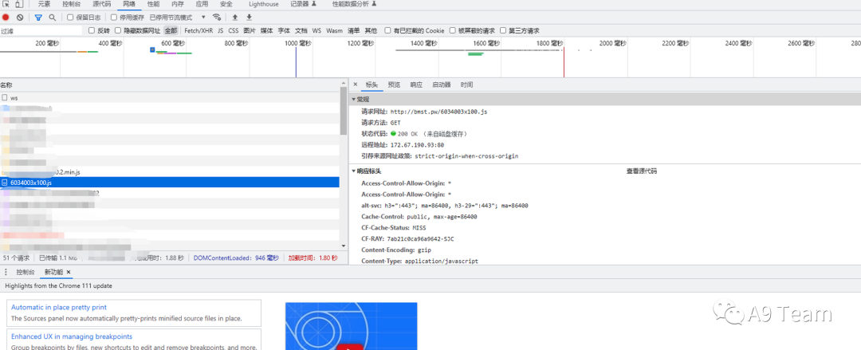The height and width of the screenshot is (350, 861).
Task: Export HAR file download arrow
Action: tap(249, 18)
